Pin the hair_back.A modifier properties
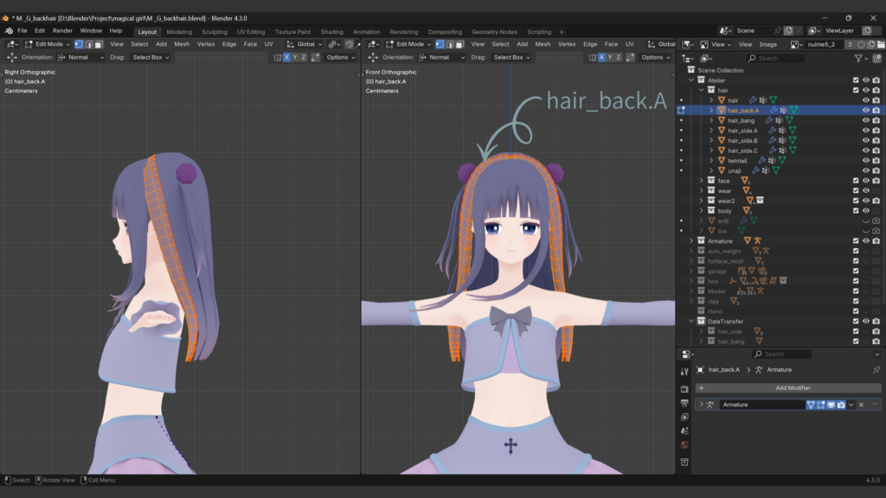Image resolution: width=886 pixels, height=498 pixels. click(877, 369)
